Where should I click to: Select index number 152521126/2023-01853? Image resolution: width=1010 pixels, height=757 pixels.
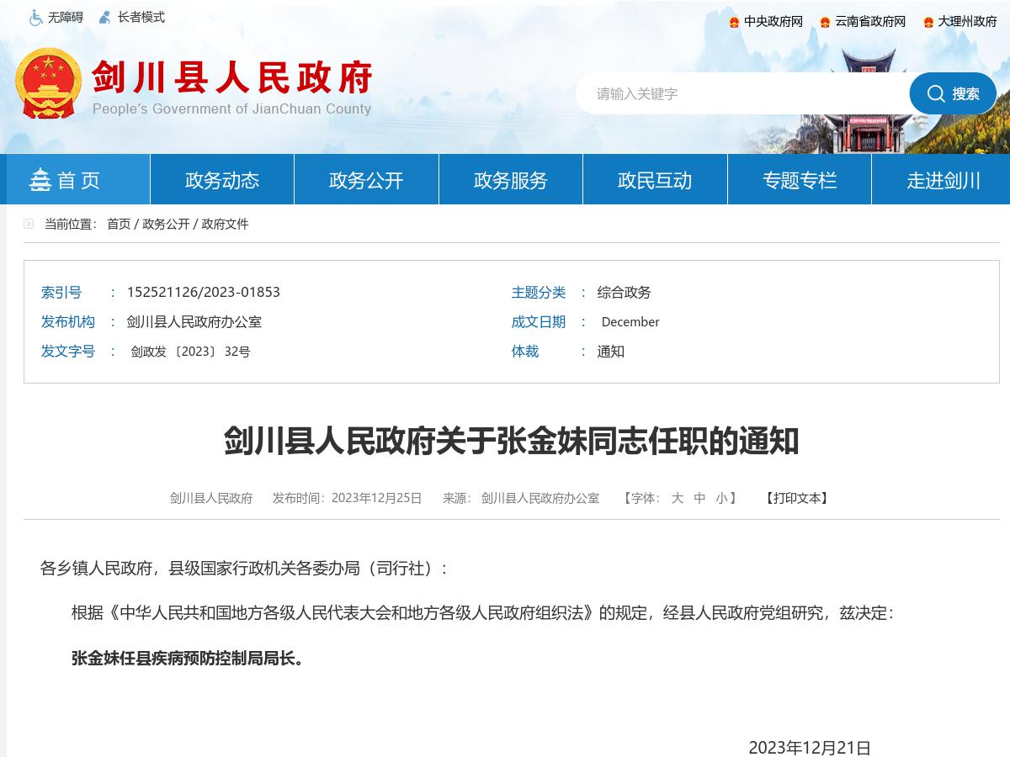[x=204, y=292]
